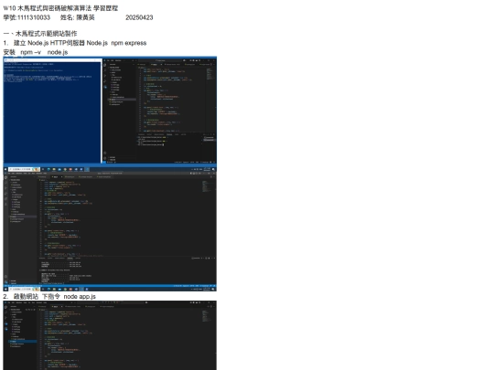Click the line "安裝 npm –v node.js"
The height and width of the screenshot is (370, 494).
[36, 52]
